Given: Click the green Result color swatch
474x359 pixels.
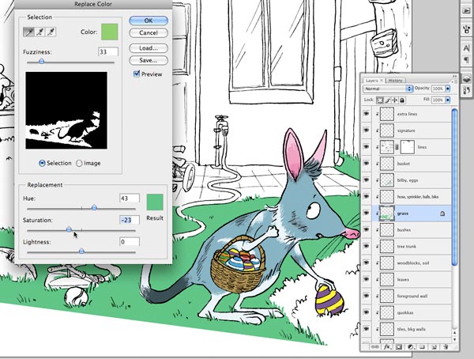Looking at the screenshot, I should tap(155, 203).
